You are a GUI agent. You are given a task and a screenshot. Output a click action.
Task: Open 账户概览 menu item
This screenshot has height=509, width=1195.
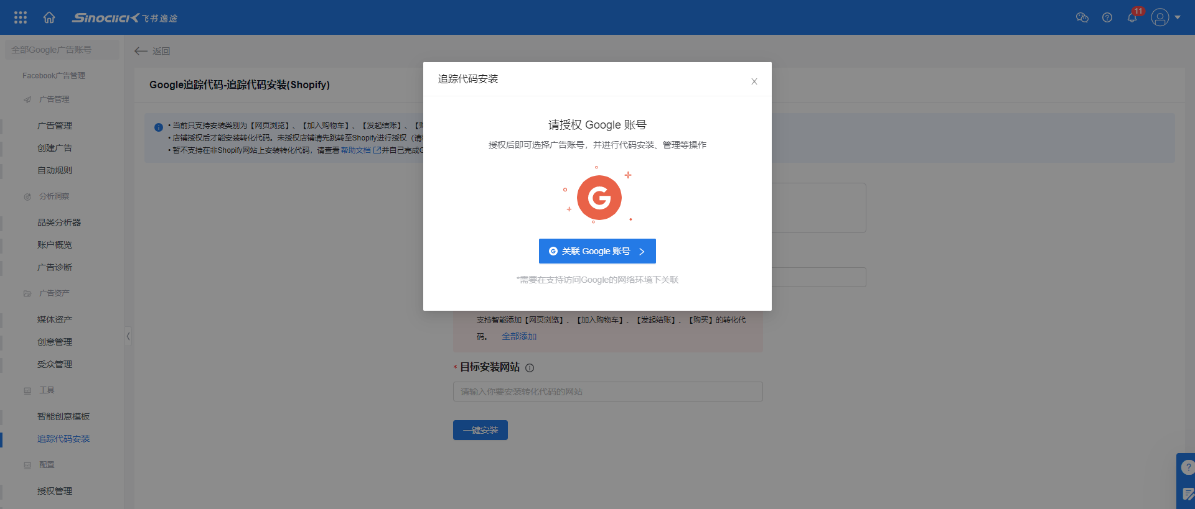click(x=55, y=245)
